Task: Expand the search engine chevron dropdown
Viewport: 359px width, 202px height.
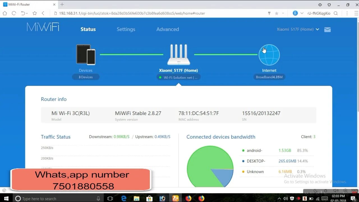Action: tap(302, 13)
